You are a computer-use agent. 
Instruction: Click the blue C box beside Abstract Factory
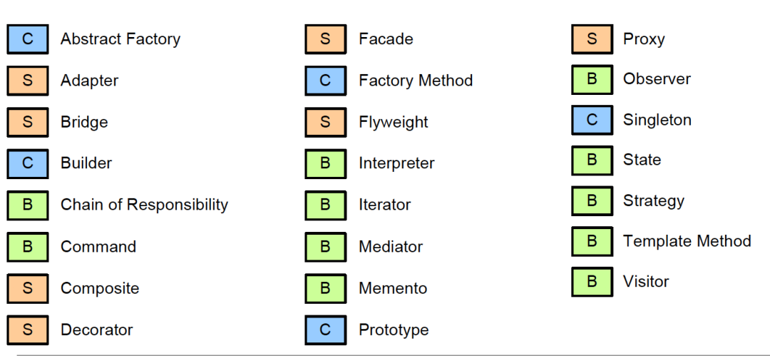[x=28, y=39]
